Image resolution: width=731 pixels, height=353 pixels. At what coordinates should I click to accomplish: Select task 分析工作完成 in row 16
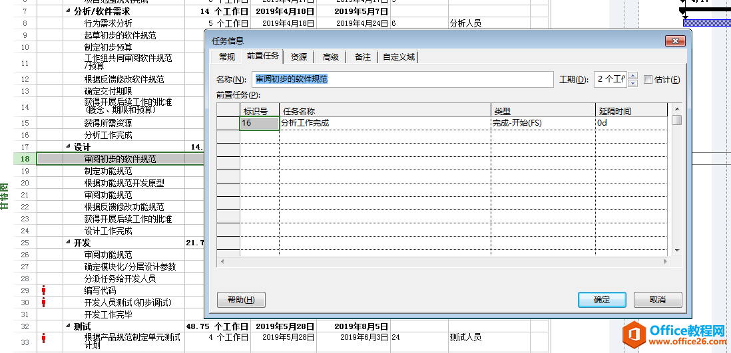pyautogui.click(x=108, y=135)
